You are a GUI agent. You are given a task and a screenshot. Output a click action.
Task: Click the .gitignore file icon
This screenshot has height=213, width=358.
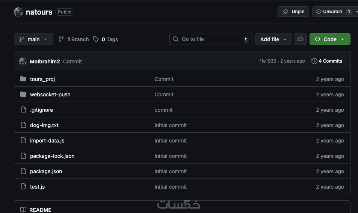pos(23,110)
